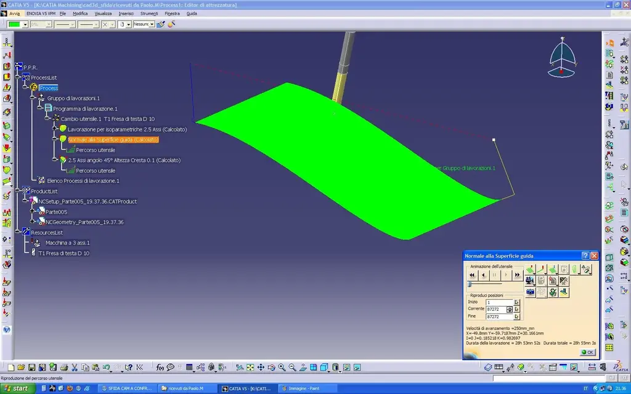Click the 3D compass in viewport corner

click(x=561, y=57)
